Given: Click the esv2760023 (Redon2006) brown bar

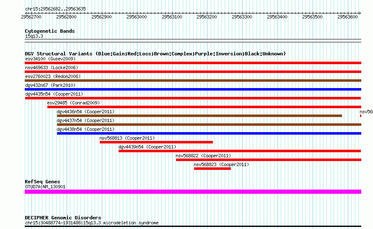Looking at the screenshot, I should (x=193, y=81).
